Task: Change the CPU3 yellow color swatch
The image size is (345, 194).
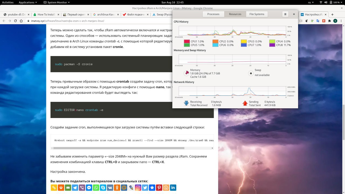Action: click(x=244, y=41)
